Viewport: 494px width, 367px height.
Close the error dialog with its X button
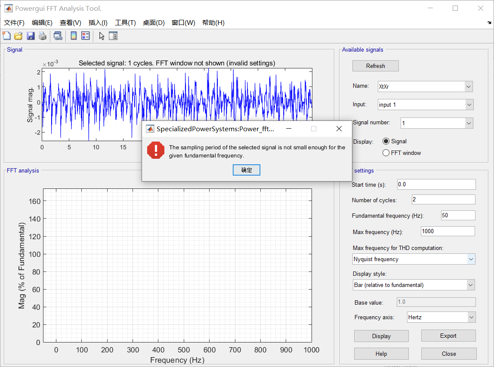[339, 129]
